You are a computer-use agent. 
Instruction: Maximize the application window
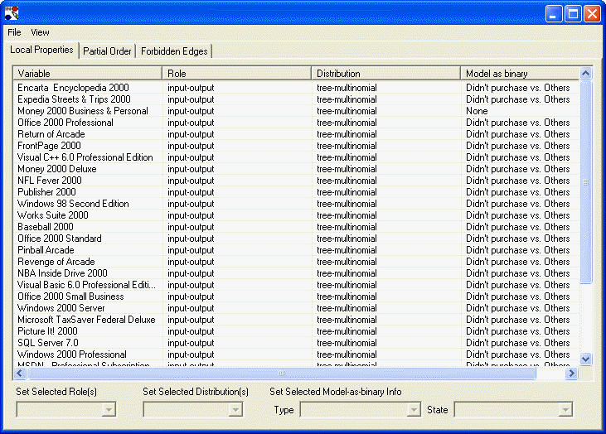point(573,13)
